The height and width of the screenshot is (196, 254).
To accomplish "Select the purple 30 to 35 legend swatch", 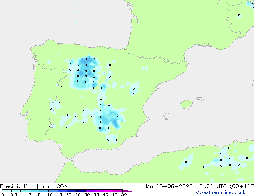I will [x=90, y=191].
